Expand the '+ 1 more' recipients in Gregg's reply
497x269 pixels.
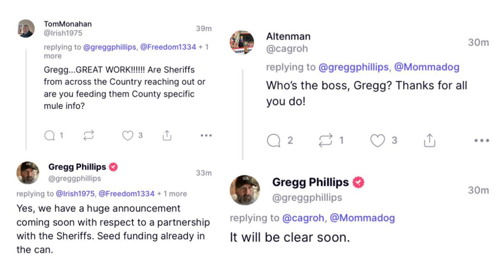pos(172,194)
